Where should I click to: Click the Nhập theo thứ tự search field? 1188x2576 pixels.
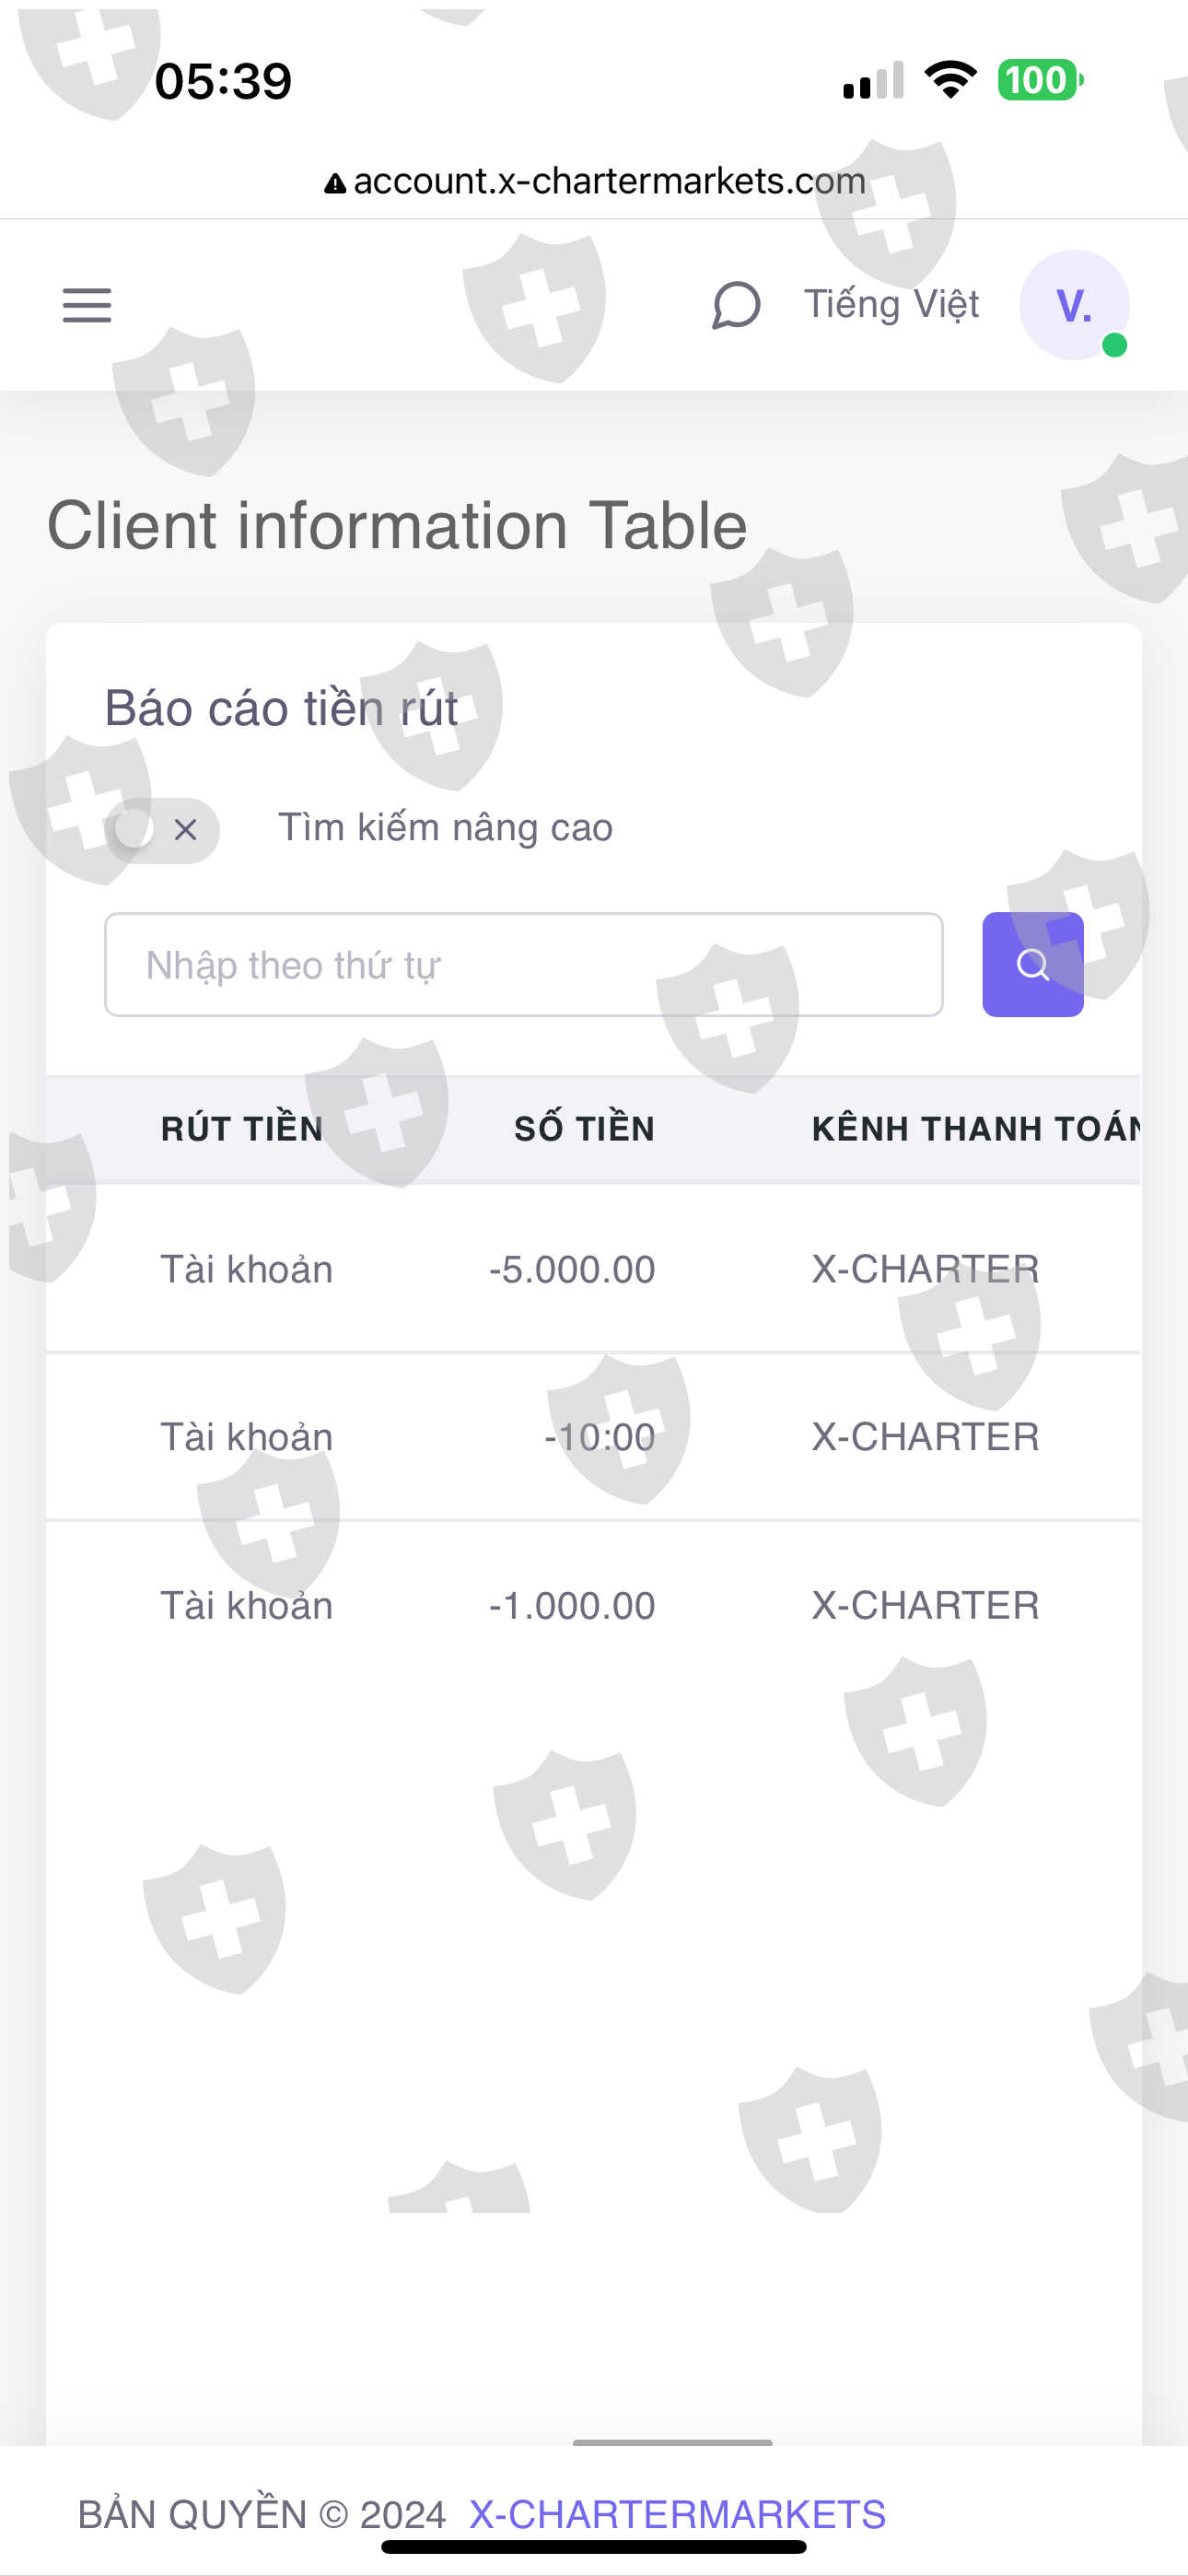[523, 964]
